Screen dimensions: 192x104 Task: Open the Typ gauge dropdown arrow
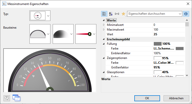(x=48, y=16)
